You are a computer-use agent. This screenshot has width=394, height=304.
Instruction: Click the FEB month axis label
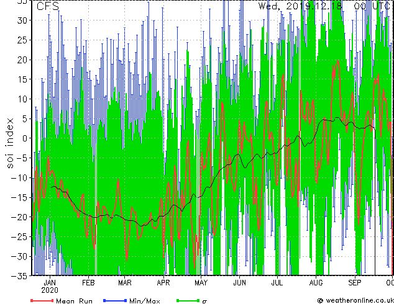pos(88,283)
